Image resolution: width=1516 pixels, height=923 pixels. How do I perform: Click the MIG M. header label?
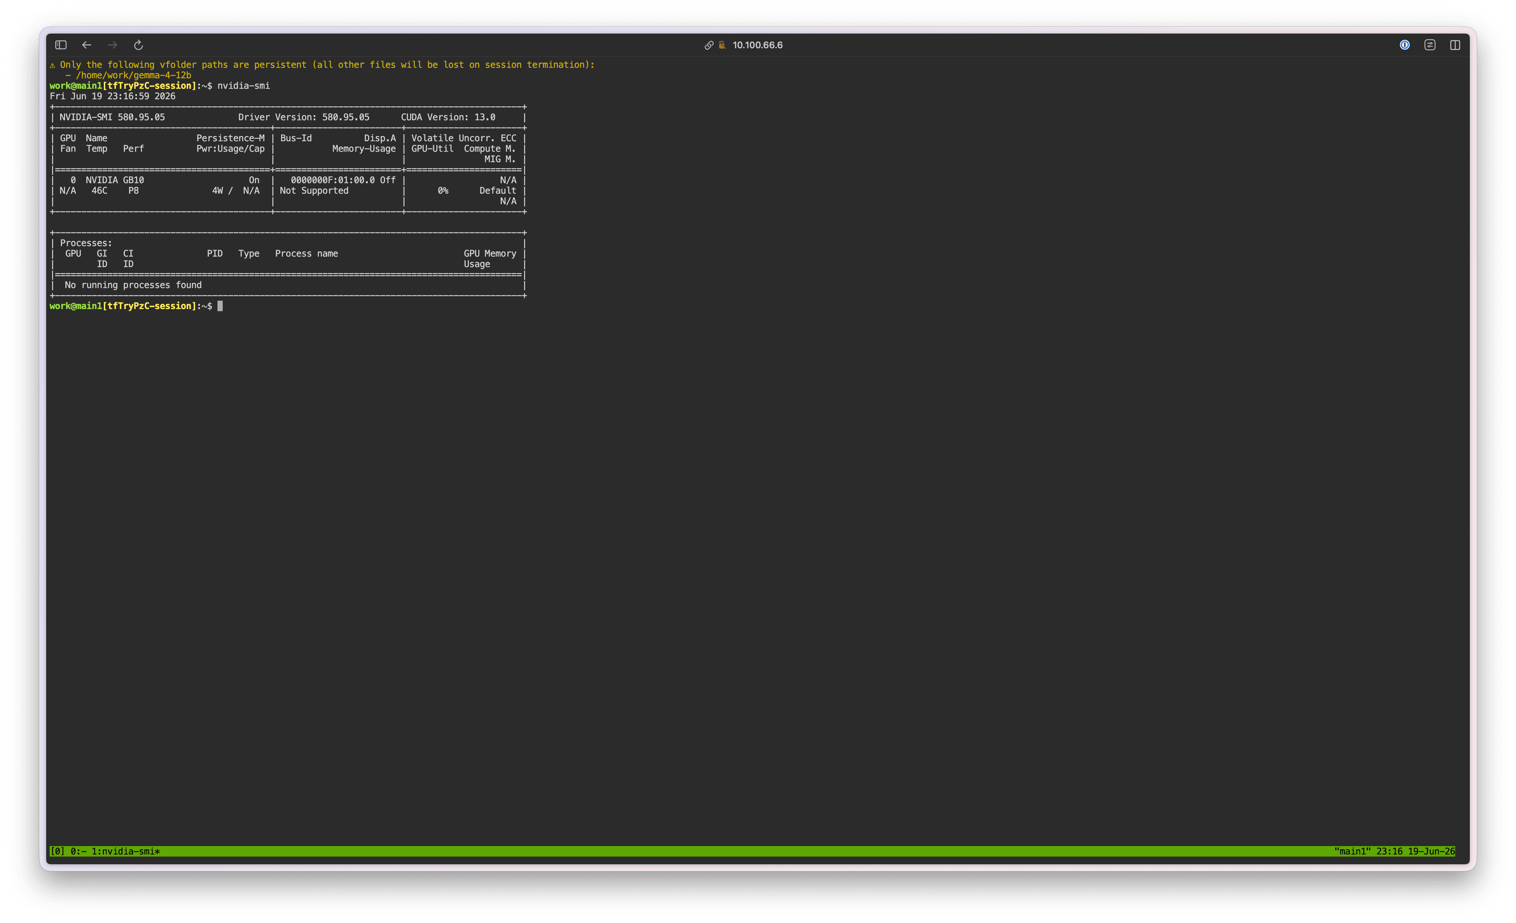(500, 159)
